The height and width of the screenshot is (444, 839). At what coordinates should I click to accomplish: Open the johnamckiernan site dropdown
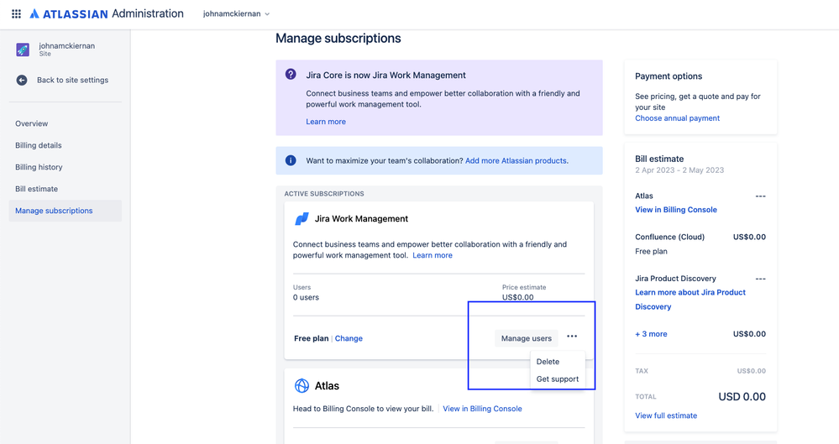(236, 14)
